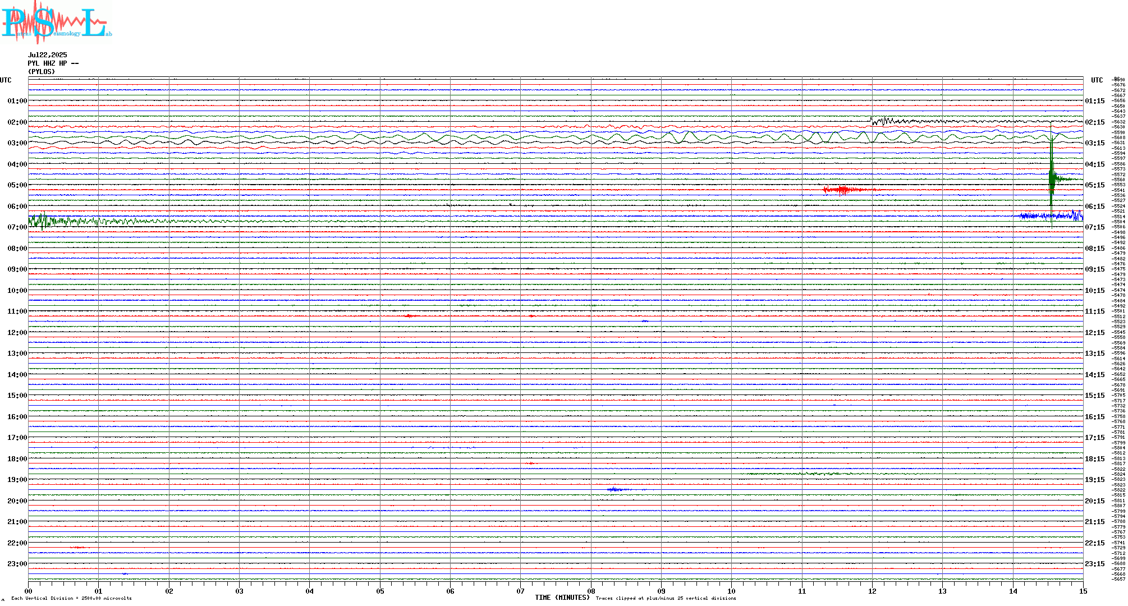Click minute tick '11' on bottom axis

tap(802, 591)
